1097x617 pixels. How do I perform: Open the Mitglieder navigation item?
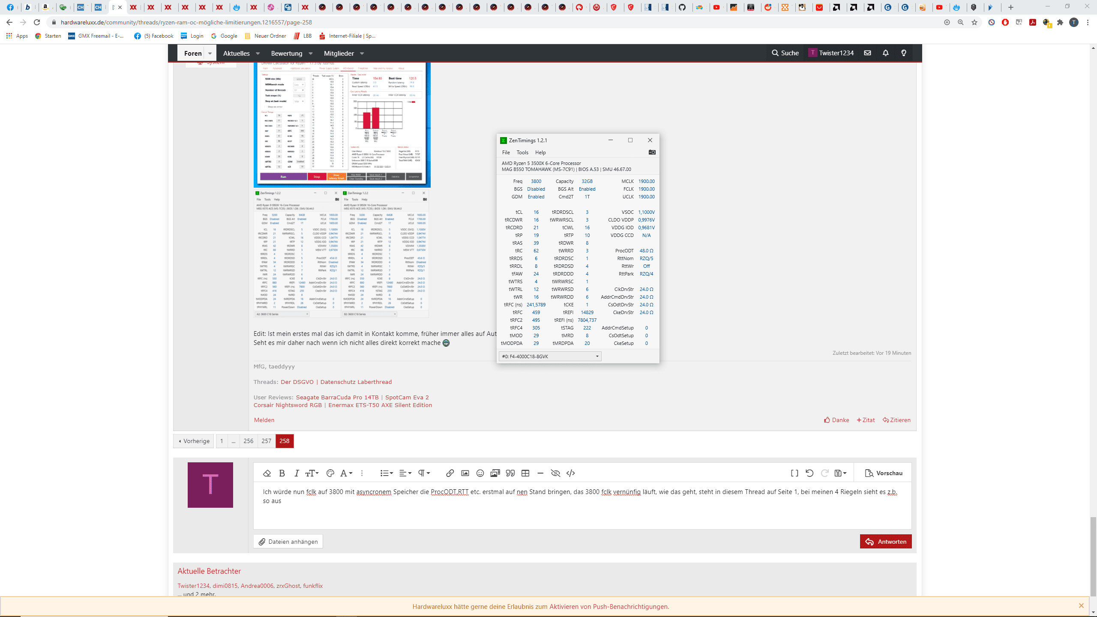tap(339, 54)
